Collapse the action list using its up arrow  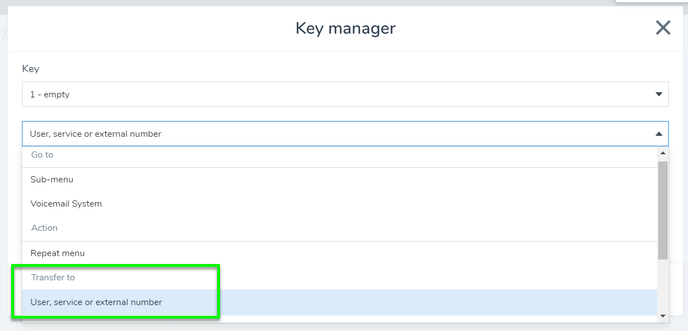pos(659,134)
